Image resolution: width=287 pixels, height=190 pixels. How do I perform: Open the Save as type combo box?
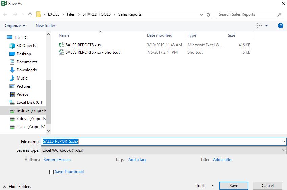[x=163, y=150]
